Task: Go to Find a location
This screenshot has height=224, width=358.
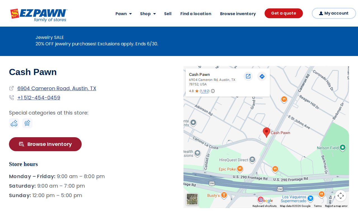Action: pos(196,14)
